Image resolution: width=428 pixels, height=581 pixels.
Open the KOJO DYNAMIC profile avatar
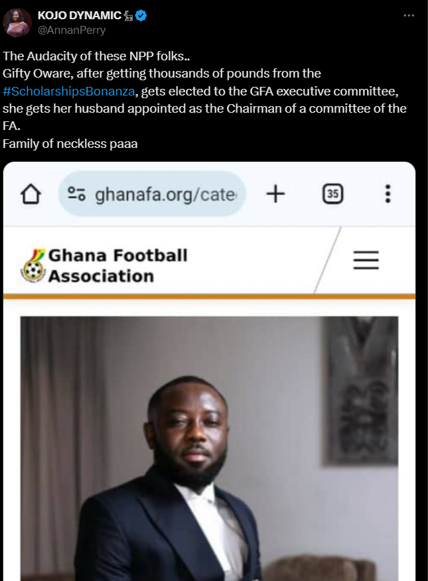(17, 23)
